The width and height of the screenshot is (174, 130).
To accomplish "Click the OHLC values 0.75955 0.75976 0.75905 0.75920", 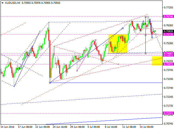I will pos(41,3).
